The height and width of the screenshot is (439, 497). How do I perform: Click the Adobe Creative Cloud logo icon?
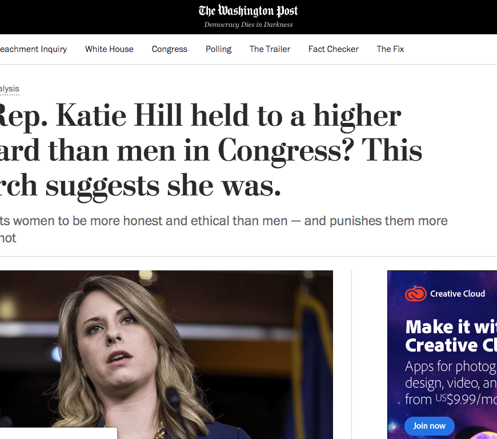click(415, 294)
